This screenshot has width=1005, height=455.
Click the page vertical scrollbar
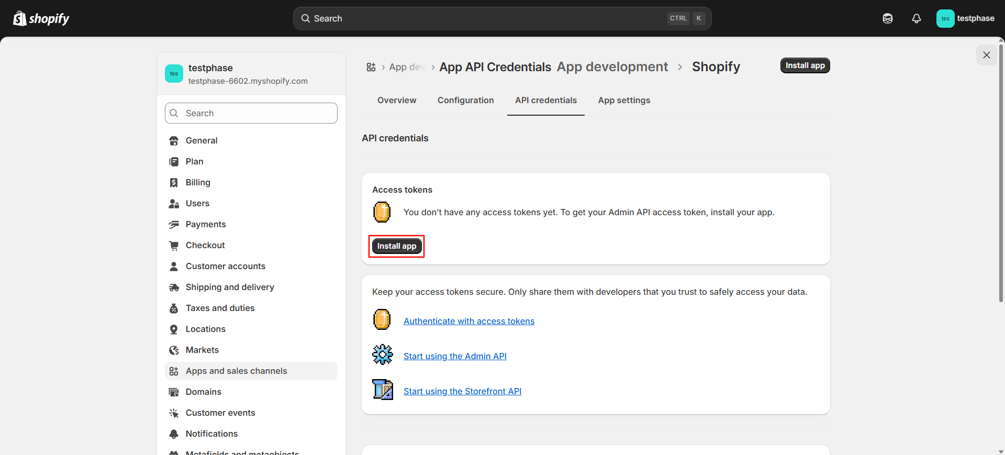tap(1001, 173)
